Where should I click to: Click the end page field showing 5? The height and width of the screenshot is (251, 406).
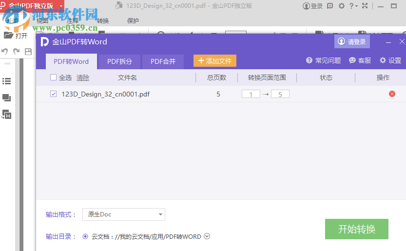[x=280, y=94]
